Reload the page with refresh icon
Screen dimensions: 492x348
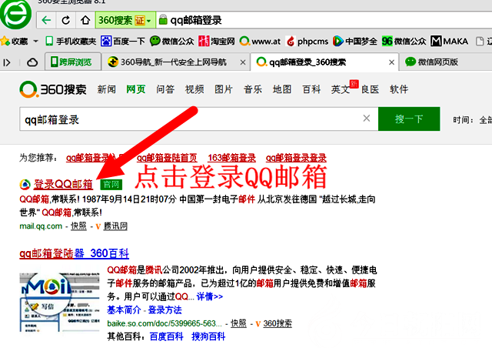coord(65,21)
